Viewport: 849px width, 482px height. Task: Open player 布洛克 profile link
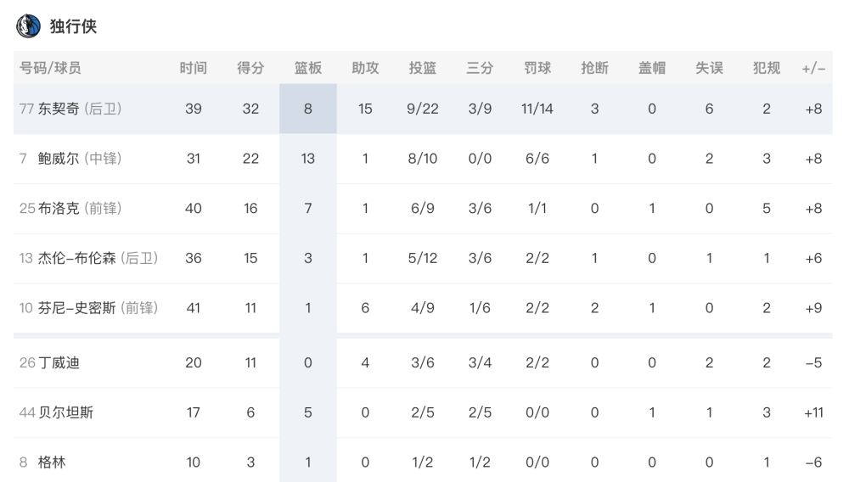(x=59, y=208)
